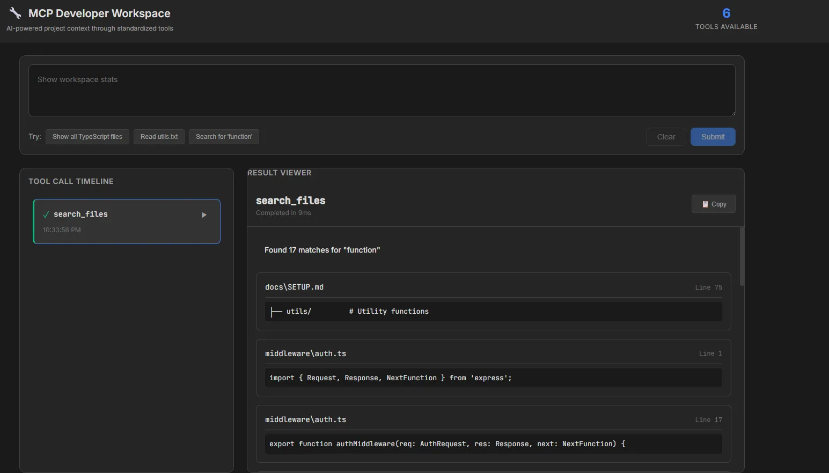Click the search_files heading in Result Viewer
This screenshot has height=473, width=829.
[x=290, y=201]
